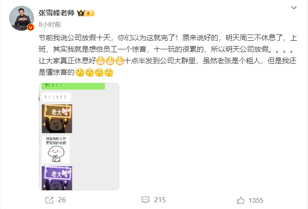Open 张雪峰老师 username link
This screenshot has height=209, width=308.
pyautogui.click(x=57, y=13)
